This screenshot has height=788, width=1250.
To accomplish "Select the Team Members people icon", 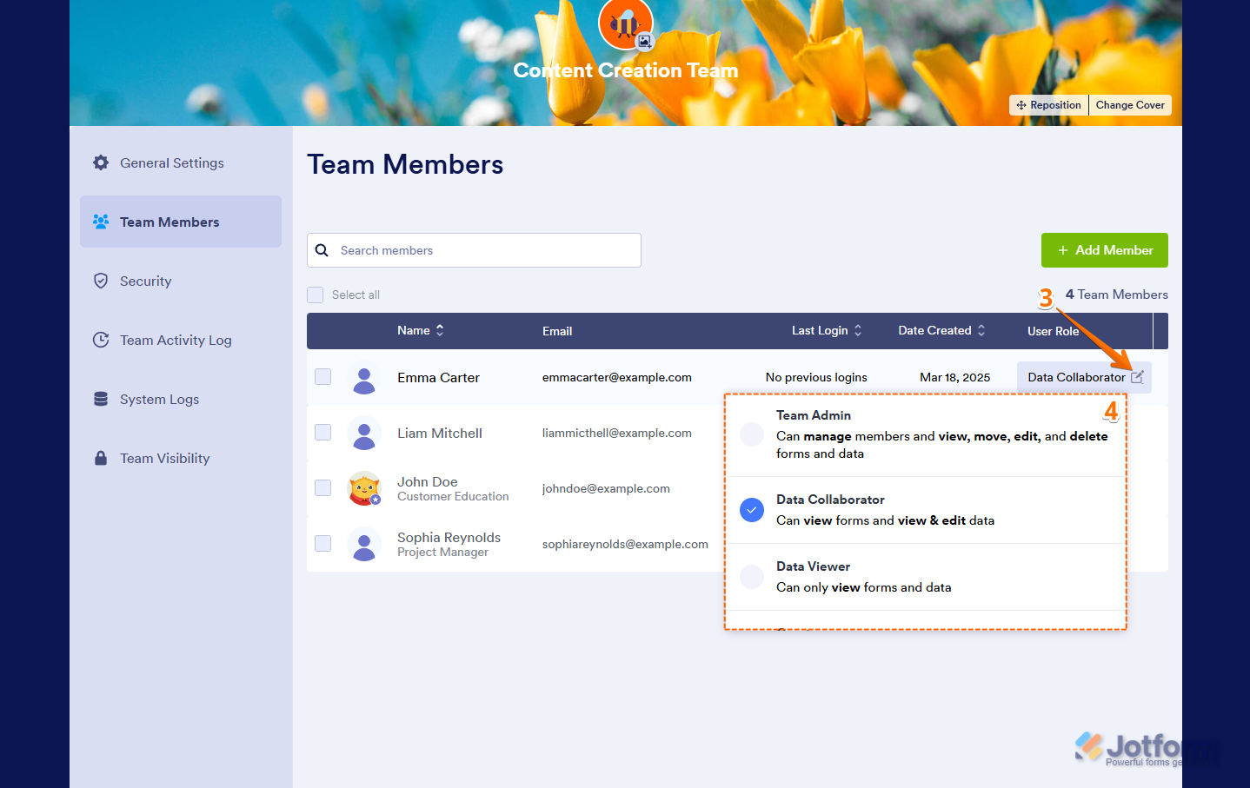I will click(x=103, y=222).
